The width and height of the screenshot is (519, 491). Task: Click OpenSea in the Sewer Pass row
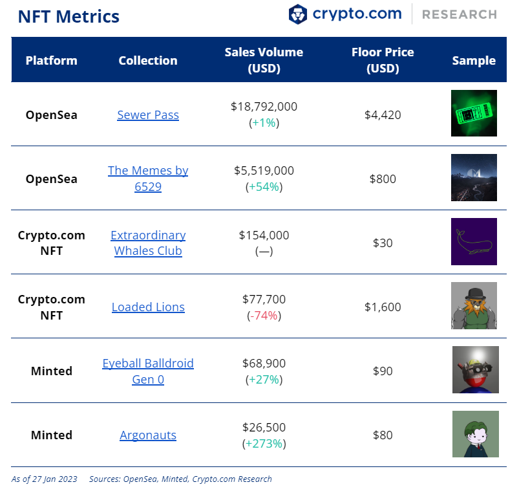click(51, 115)
